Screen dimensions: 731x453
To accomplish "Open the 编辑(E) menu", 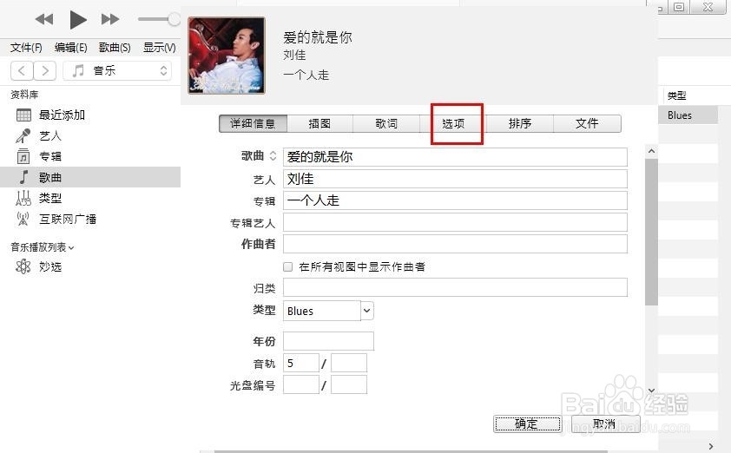I will point(70,48).
